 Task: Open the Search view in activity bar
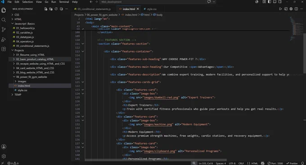(4, 20)
